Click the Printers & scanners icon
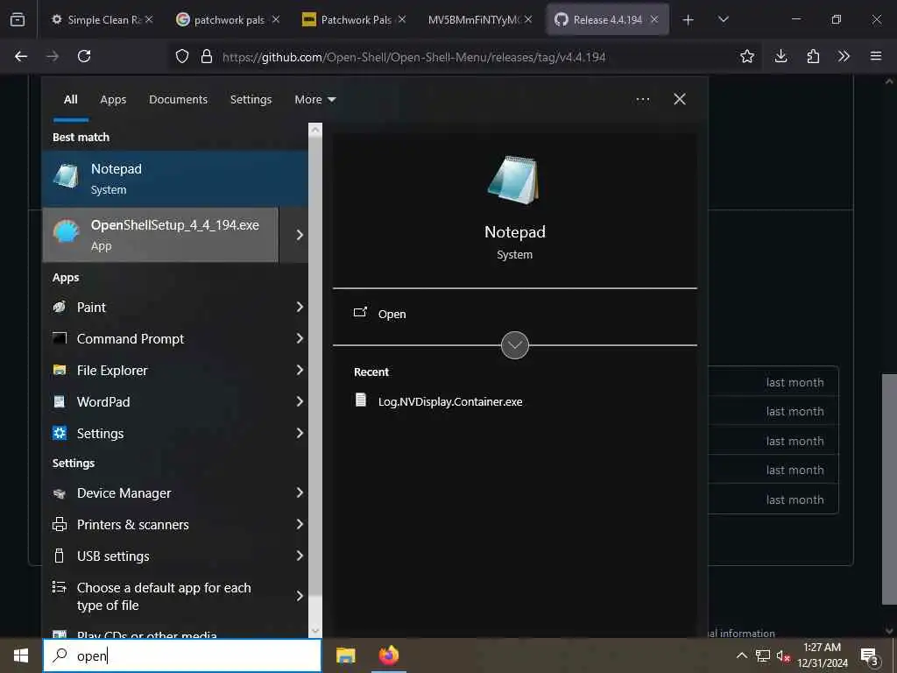 point(60,524)
